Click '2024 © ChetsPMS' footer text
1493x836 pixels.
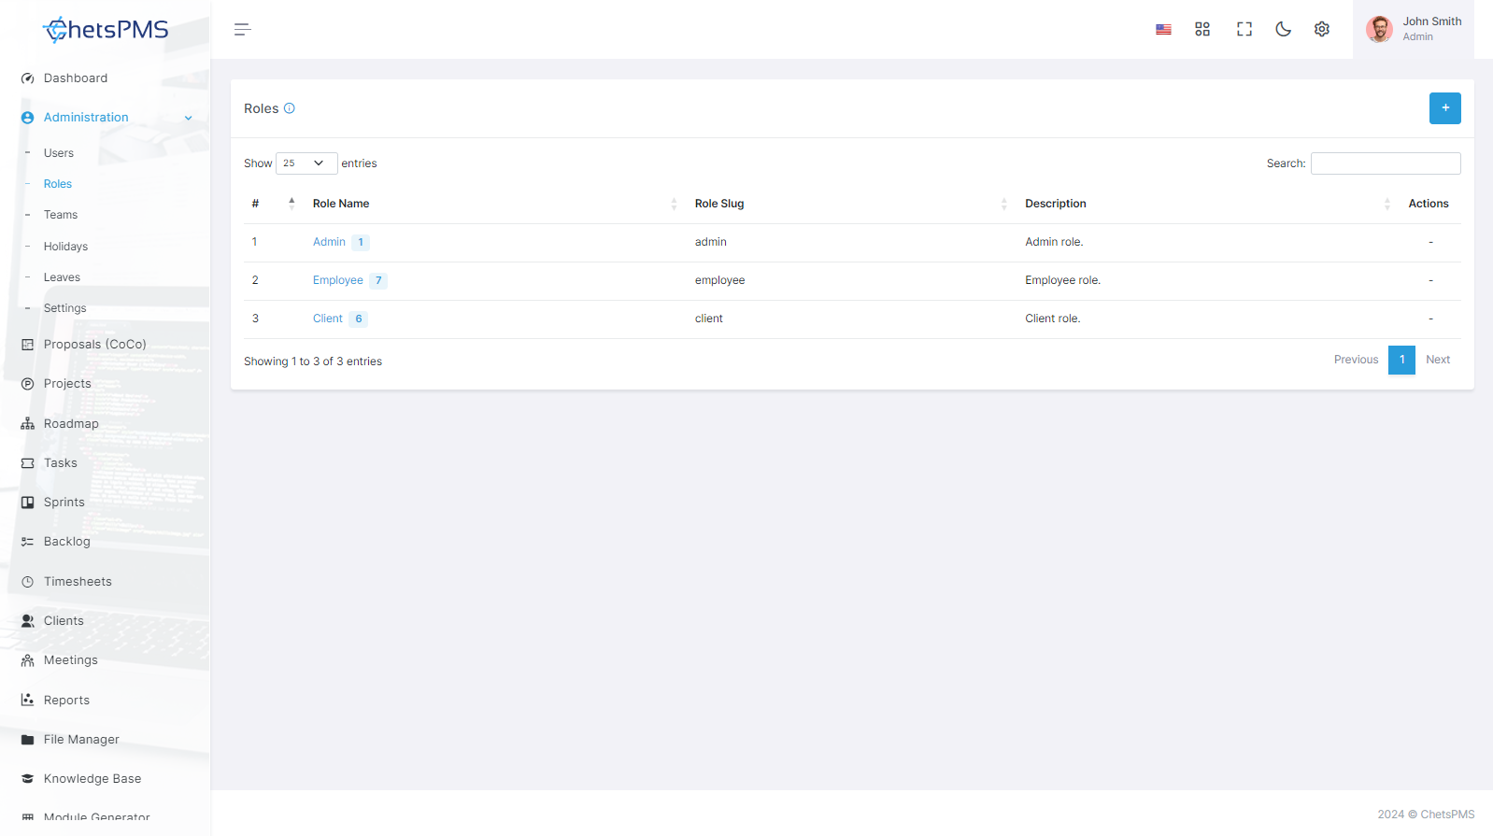tap(1426, 815)
